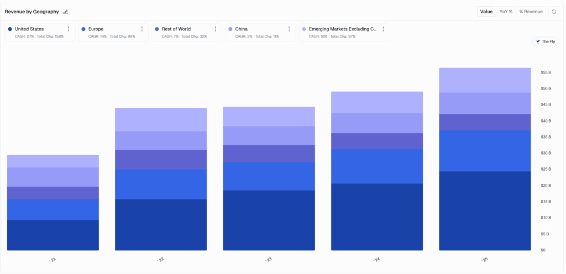Image resolution: width=566 pixels, height=274 pixels.
Task: Switch to the YoY % tab
Action: pos(506,11)
